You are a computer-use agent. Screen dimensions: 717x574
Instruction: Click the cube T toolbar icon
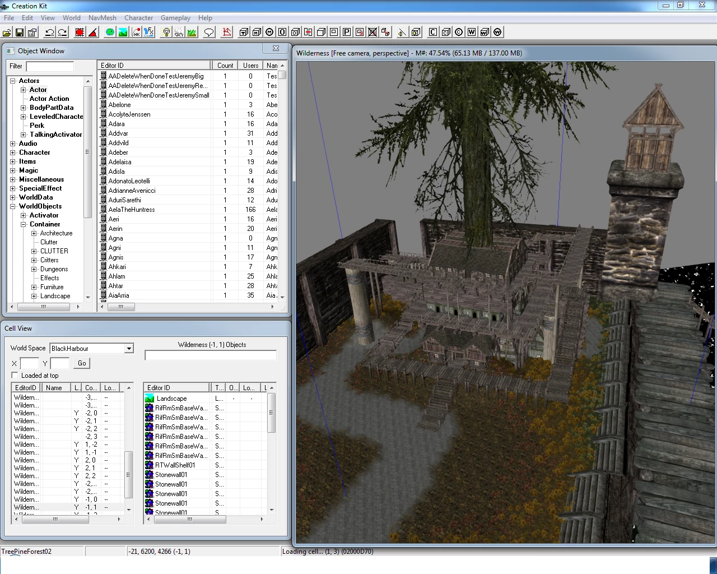point(244,33)
